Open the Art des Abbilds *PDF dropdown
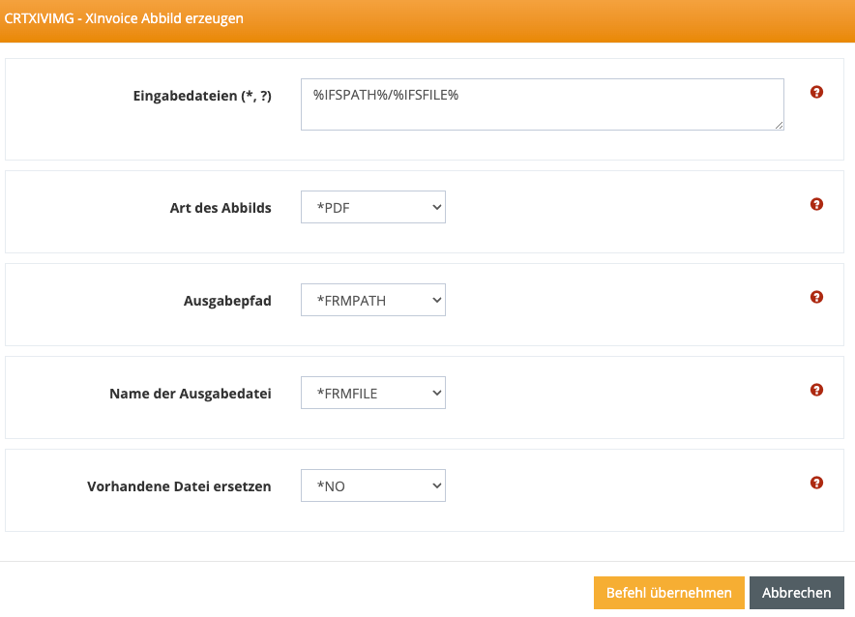This screenshot has height=617, width=855. 372,207
